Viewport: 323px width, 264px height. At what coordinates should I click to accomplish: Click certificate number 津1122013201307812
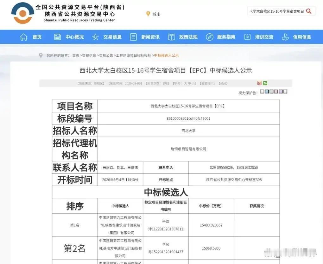click(166, 229)
